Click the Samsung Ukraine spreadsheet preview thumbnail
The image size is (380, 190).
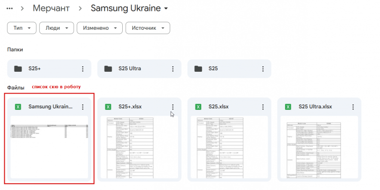click(x=49, y=147)
